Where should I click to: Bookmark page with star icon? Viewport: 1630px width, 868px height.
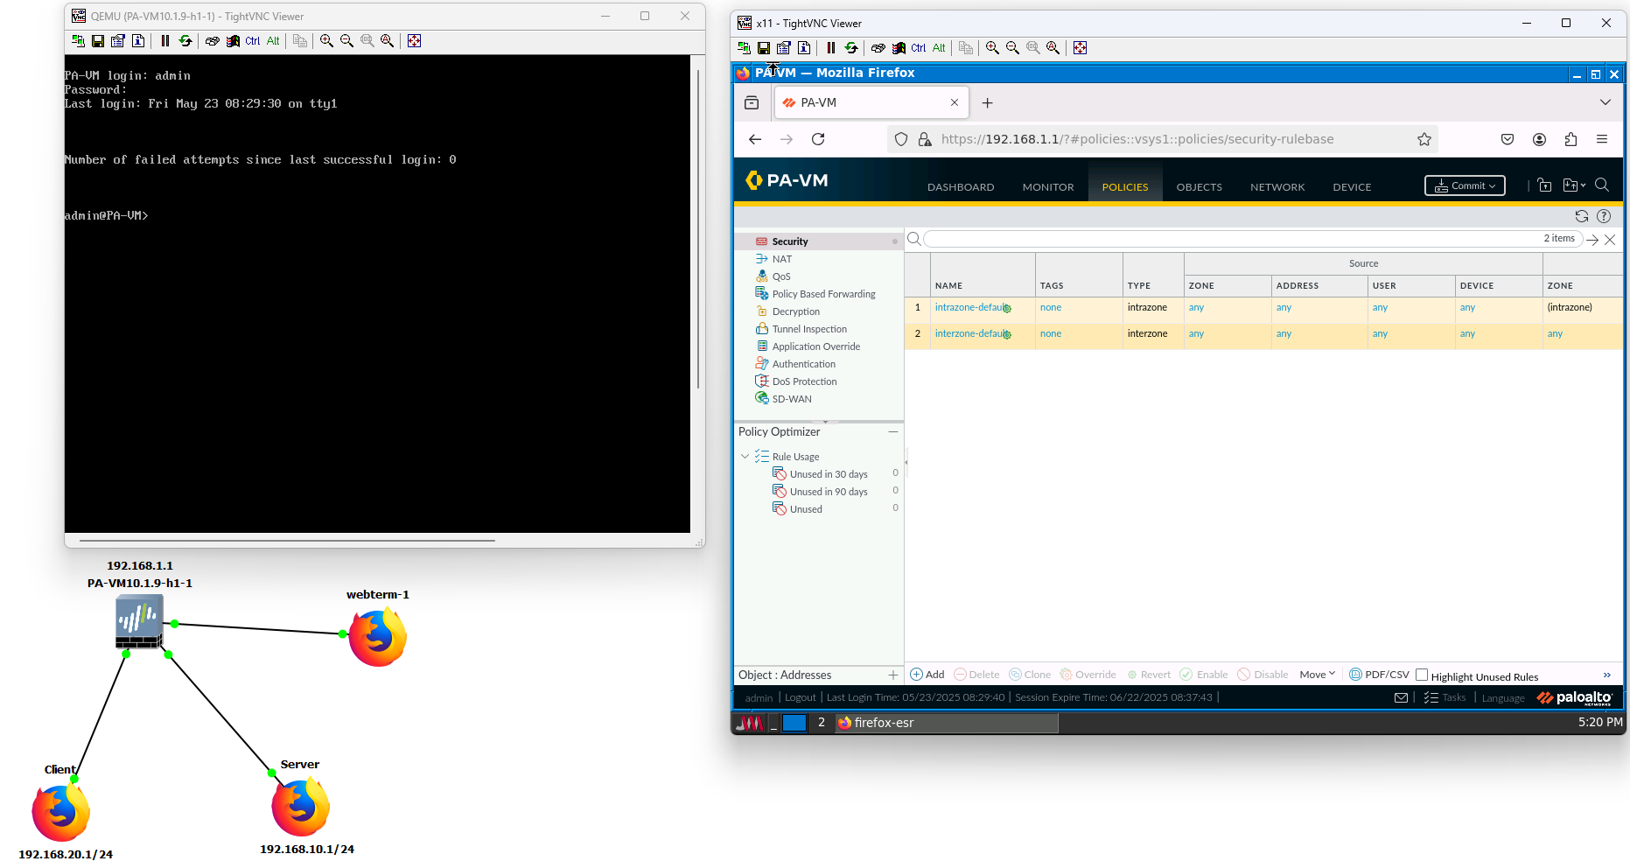tap(1424, 139)
